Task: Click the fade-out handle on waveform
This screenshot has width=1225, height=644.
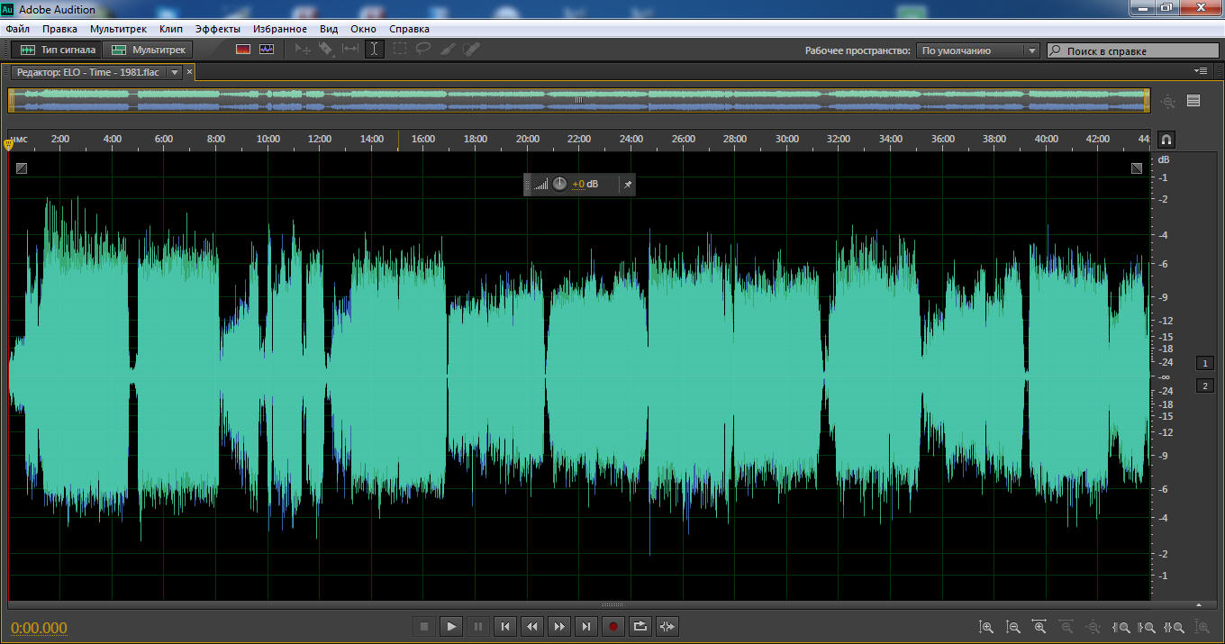Action: pos(1137,168)
